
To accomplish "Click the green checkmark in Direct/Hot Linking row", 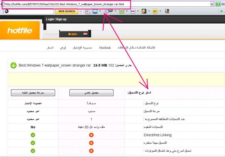I will (33, 135).
